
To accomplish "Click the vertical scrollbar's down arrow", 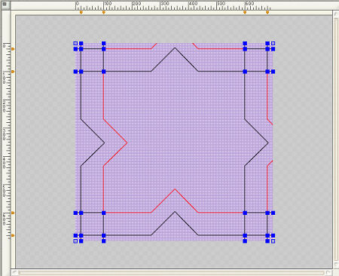I will point(336,265).
